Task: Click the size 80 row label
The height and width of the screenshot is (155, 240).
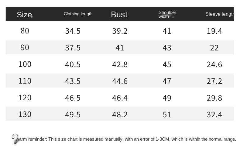Action: 25,31
